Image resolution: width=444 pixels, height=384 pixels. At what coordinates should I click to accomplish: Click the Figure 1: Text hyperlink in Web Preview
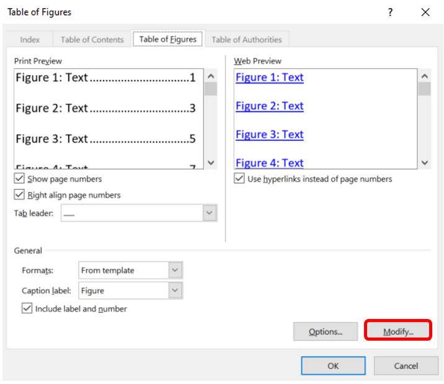point(270,77)
